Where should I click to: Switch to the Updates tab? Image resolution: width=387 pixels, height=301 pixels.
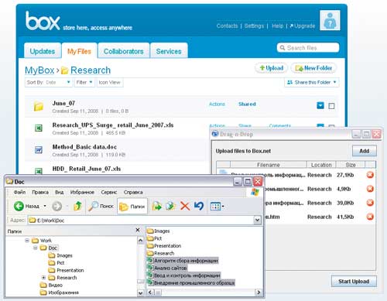pyautogui.click(x=43, y=51)
